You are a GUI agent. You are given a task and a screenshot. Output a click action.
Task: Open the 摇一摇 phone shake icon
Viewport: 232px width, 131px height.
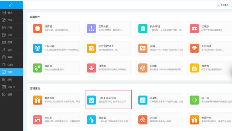(x=194, y=100)
